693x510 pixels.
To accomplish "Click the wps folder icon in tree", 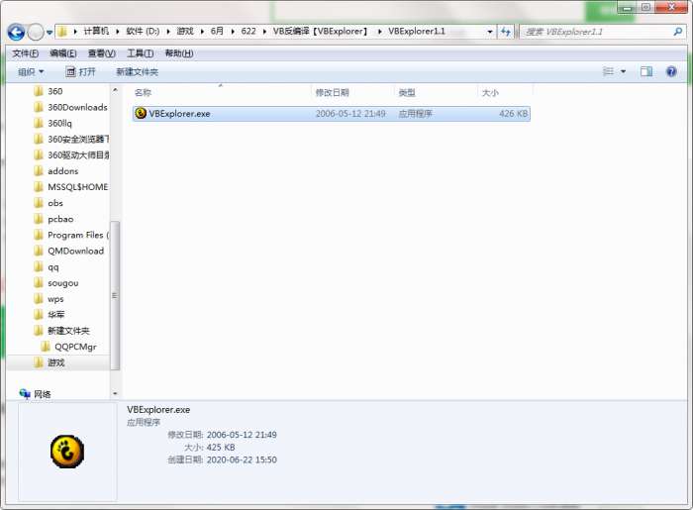I will pyautogui.click(x=39, y=299).
